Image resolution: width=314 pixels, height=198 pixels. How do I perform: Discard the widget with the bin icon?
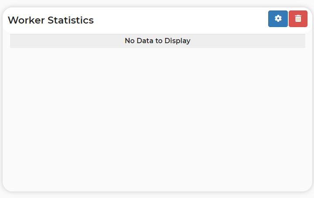[x=298, y=18]
